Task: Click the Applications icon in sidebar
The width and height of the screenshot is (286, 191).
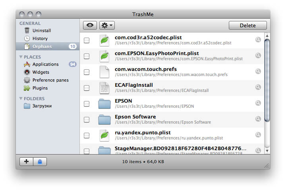Action: point(27,64)
